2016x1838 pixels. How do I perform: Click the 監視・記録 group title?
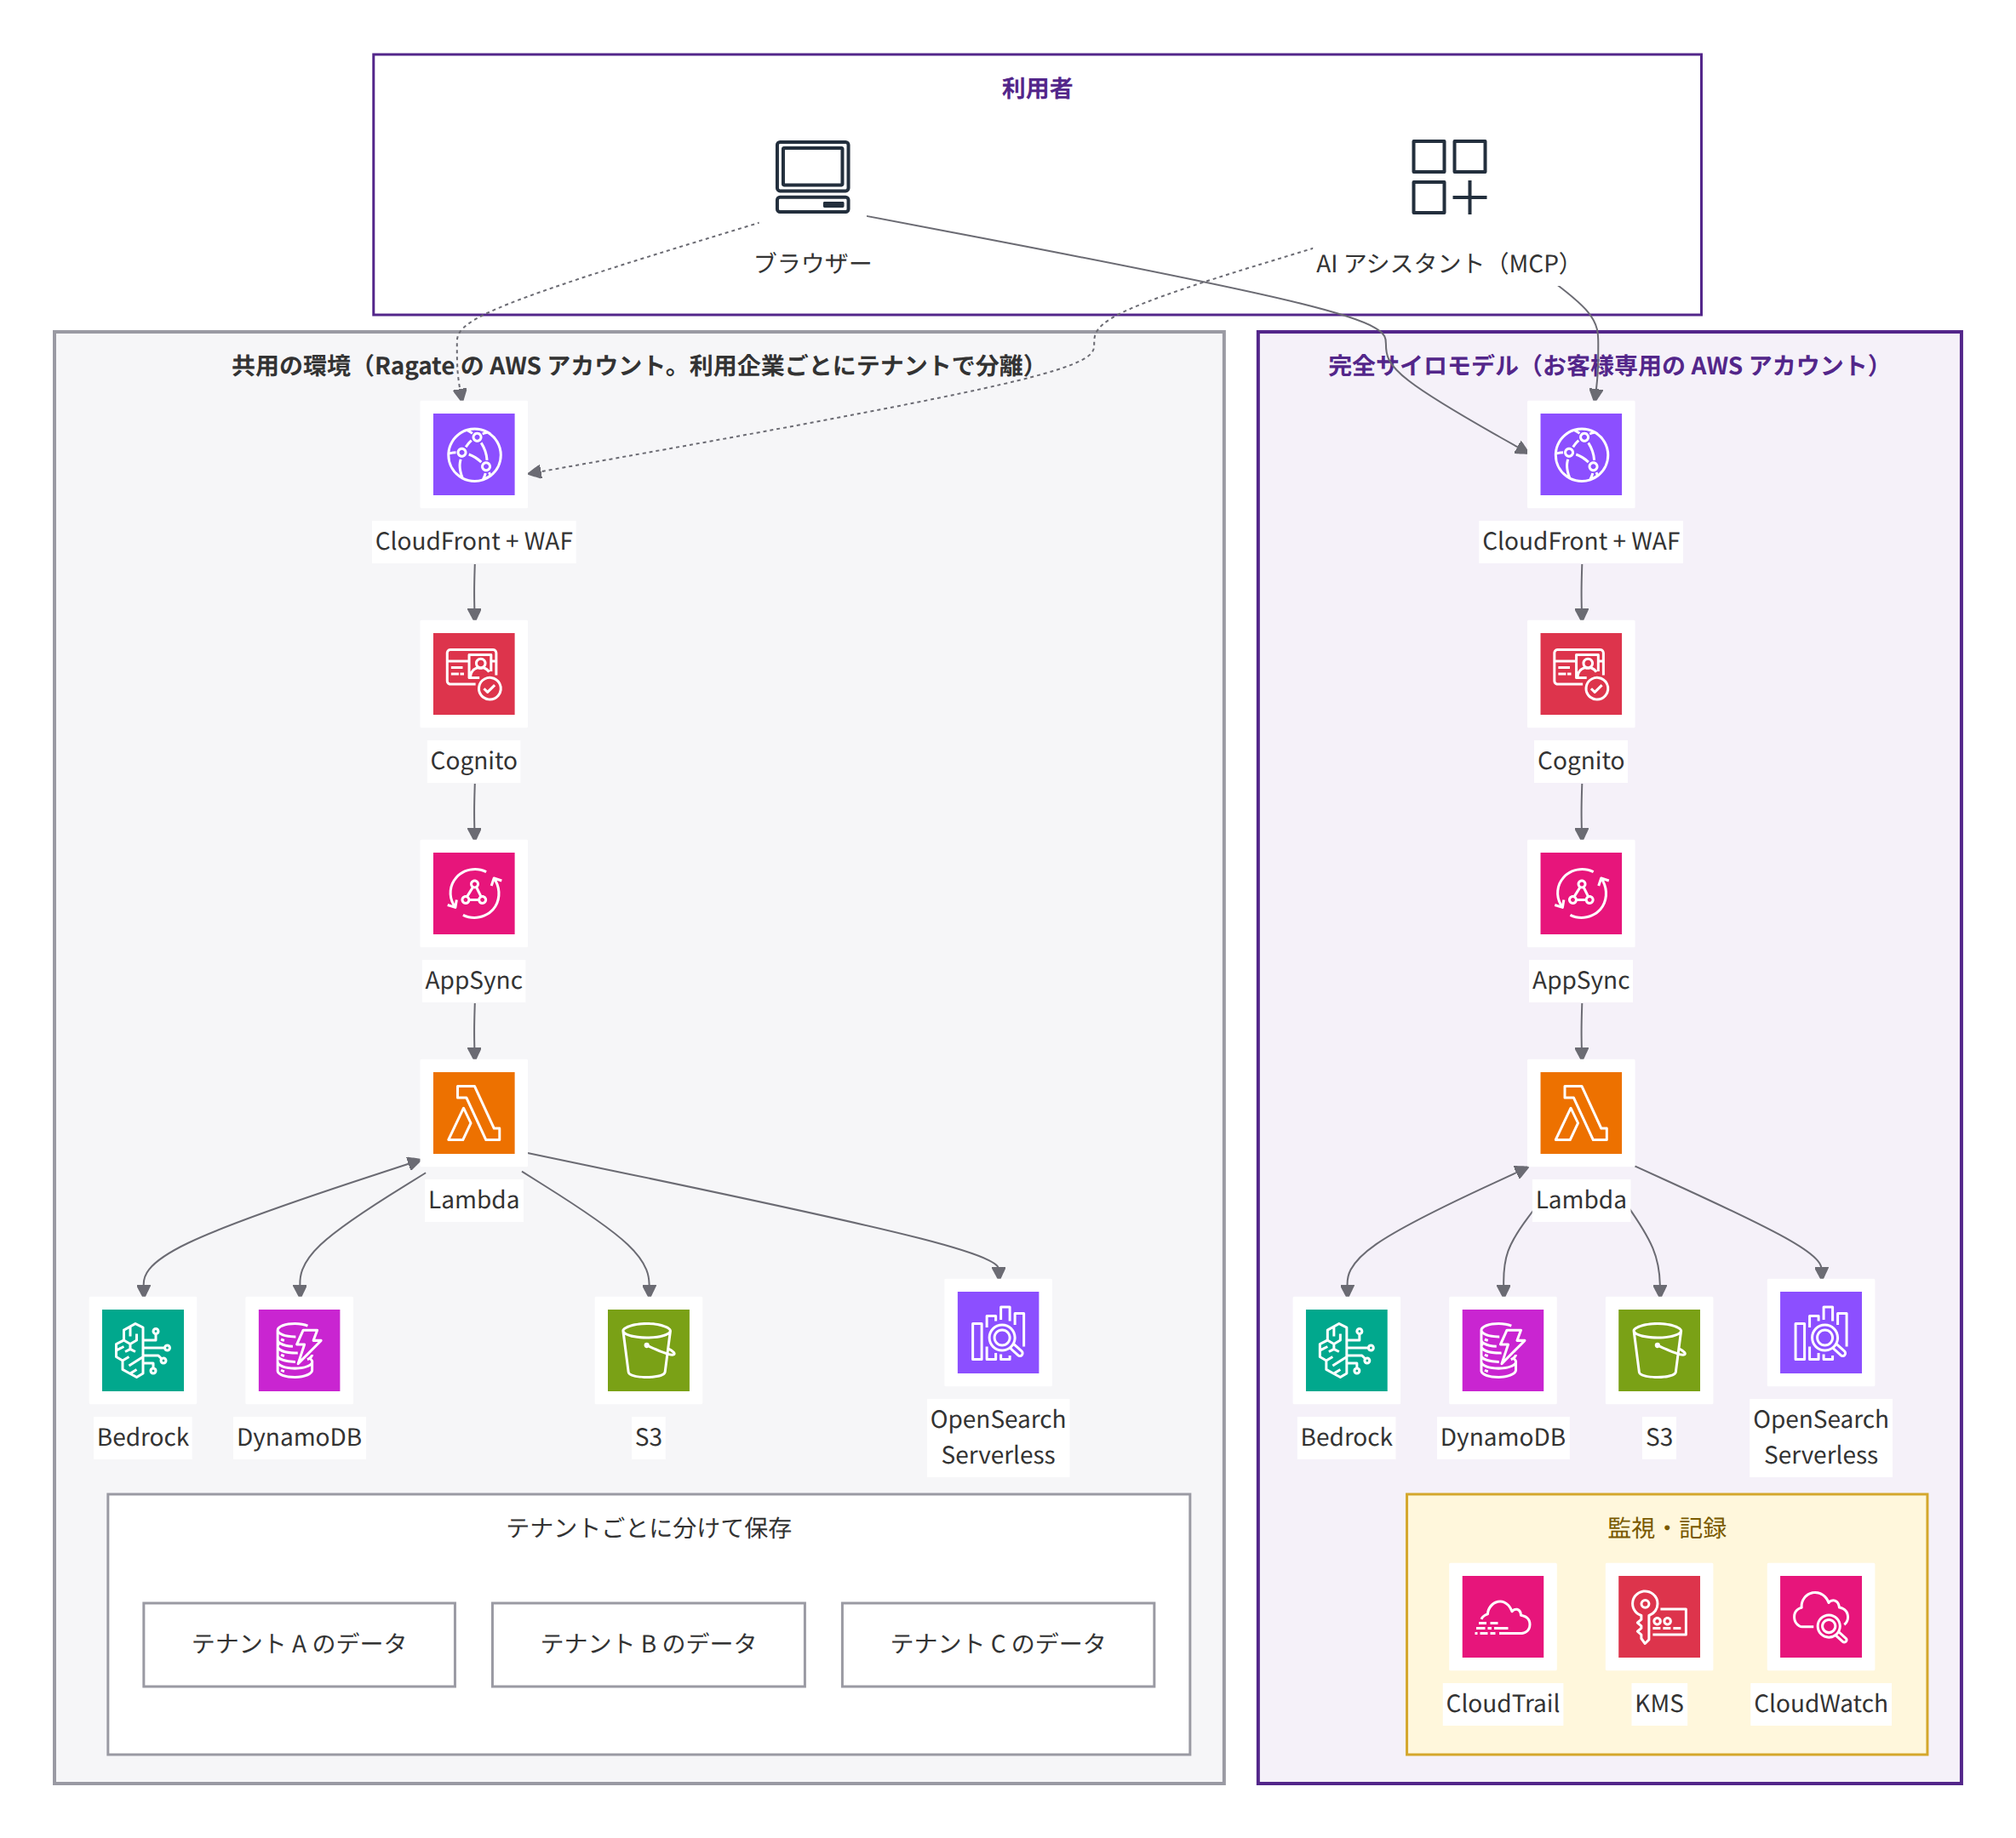point(1666,1528)
